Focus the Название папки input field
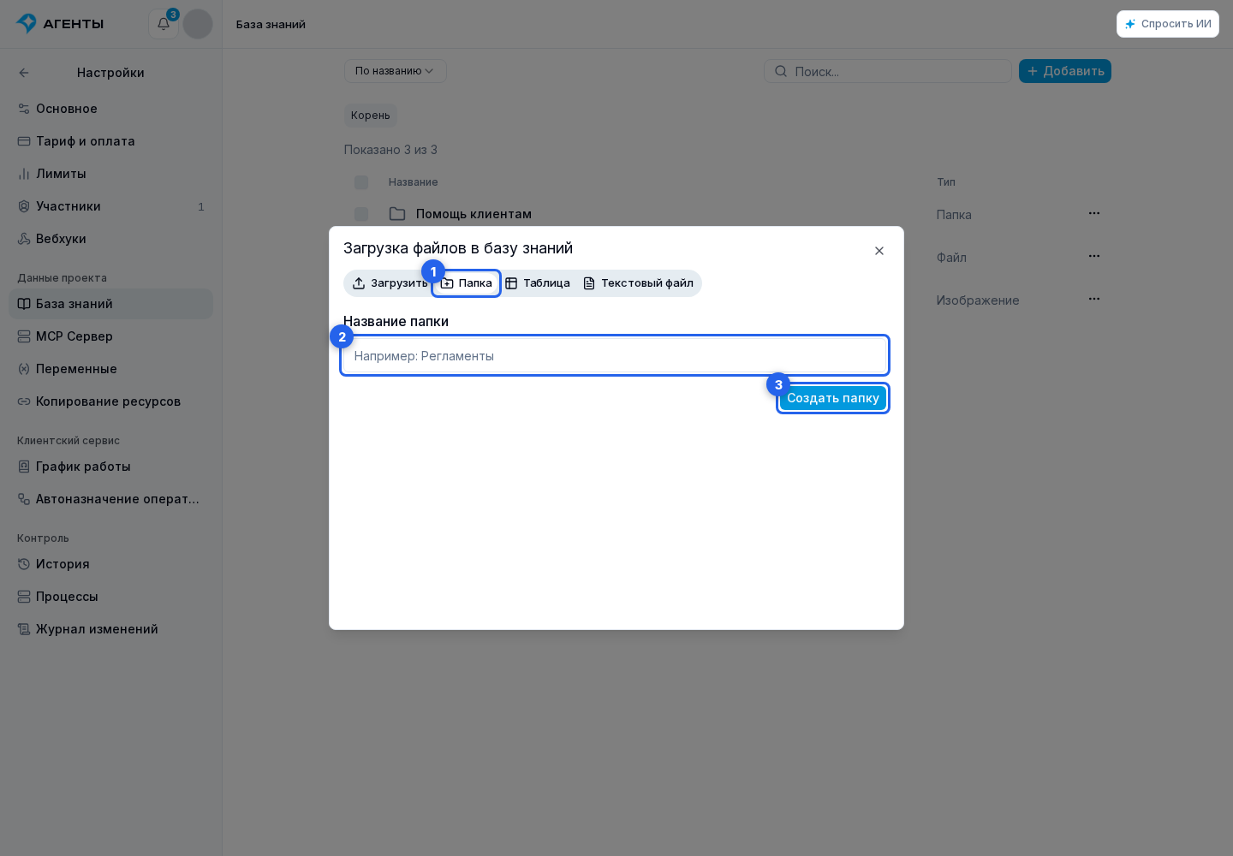Image resolution: width=1233 pixels, height=856 pixels. coord(615,355)
